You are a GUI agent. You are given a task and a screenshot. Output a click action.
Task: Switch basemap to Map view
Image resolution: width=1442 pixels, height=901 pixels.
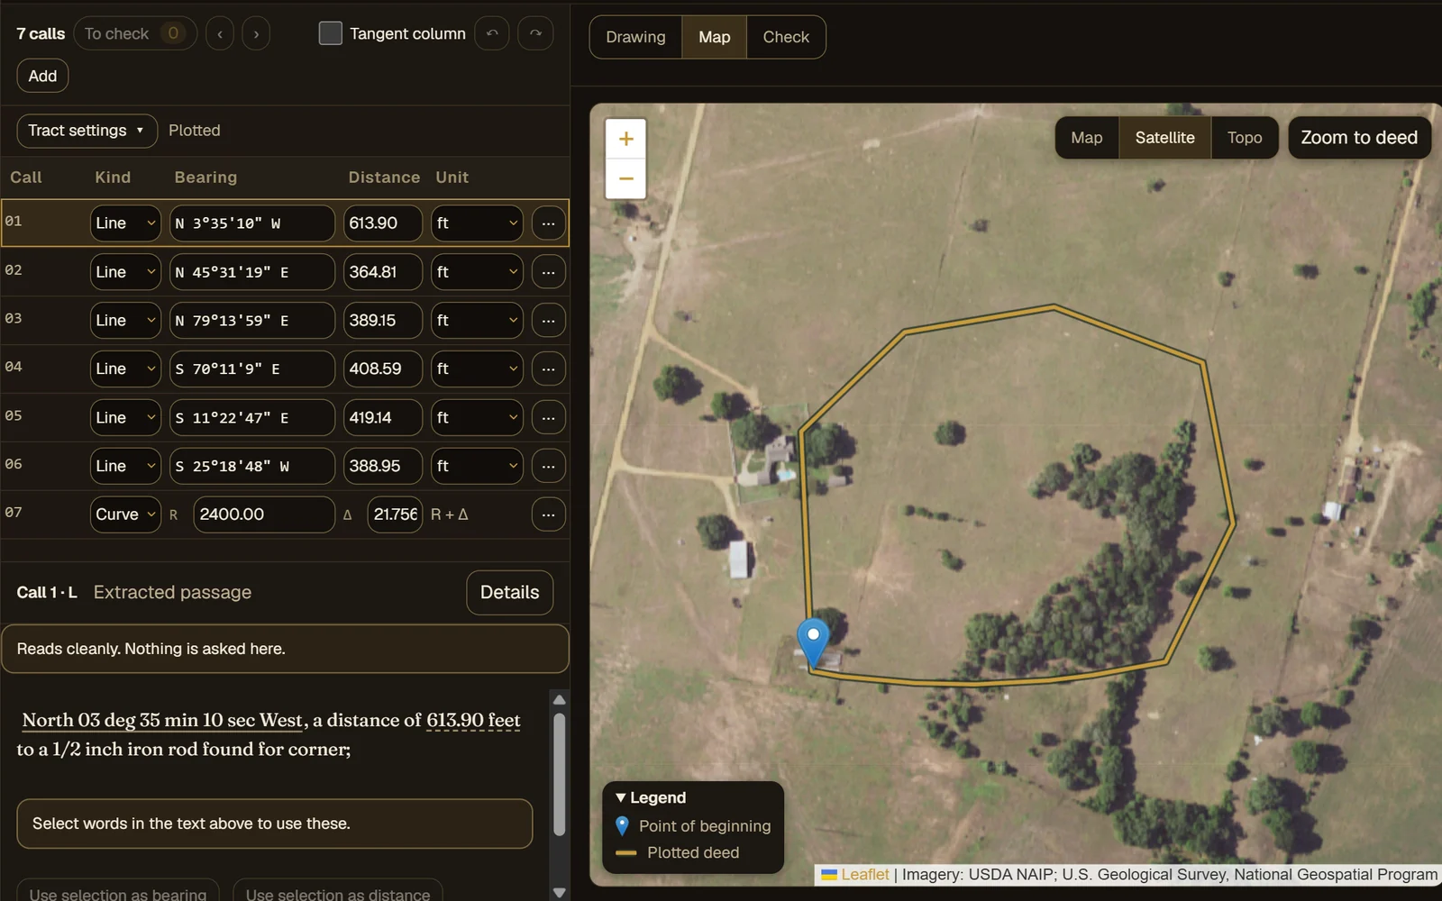[x=1087, y=138]
